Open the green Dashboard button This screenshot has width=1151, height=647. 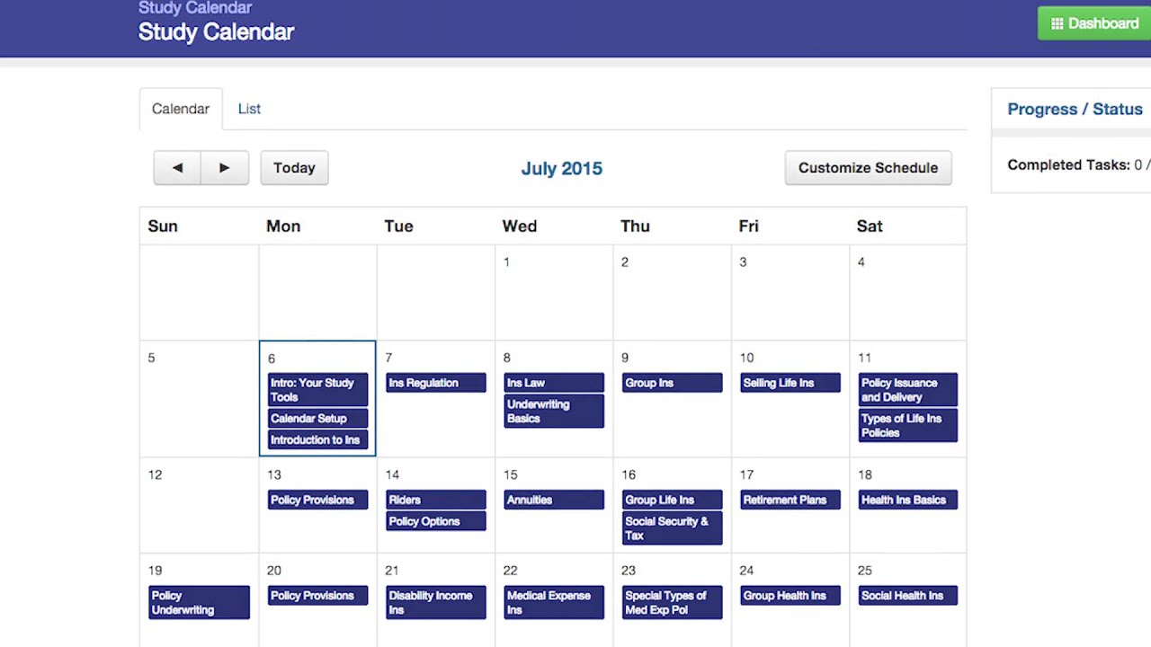[x=1094, y=24]
